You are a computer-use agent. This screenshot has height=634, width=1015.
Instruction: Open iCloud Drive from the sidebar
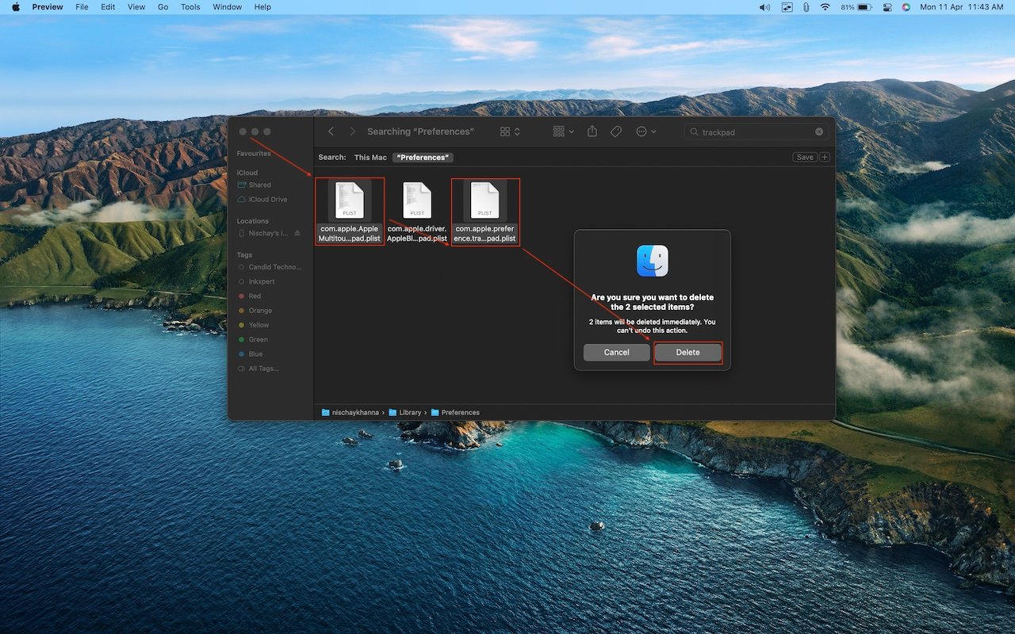[x=263, y=199]
